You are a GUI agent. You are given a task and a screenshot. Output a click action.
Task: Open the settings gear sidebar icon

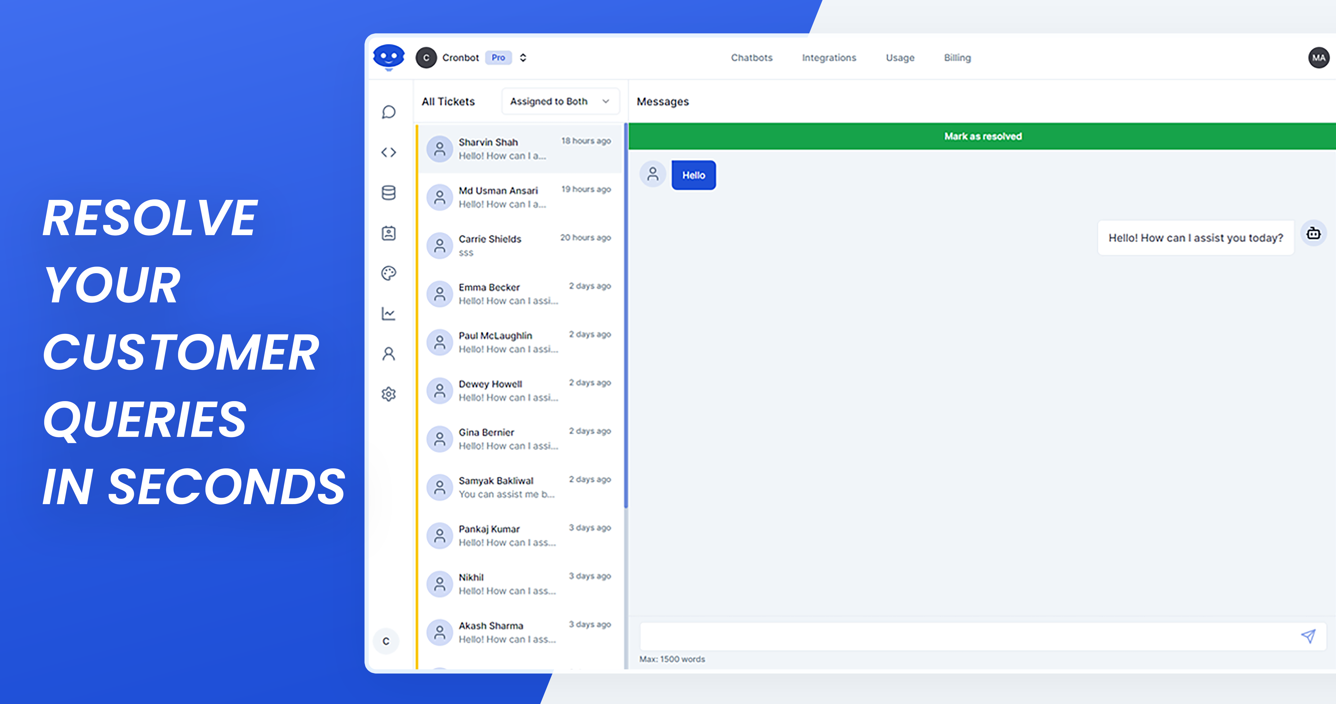pyautogui.click(x=388, y=394)
